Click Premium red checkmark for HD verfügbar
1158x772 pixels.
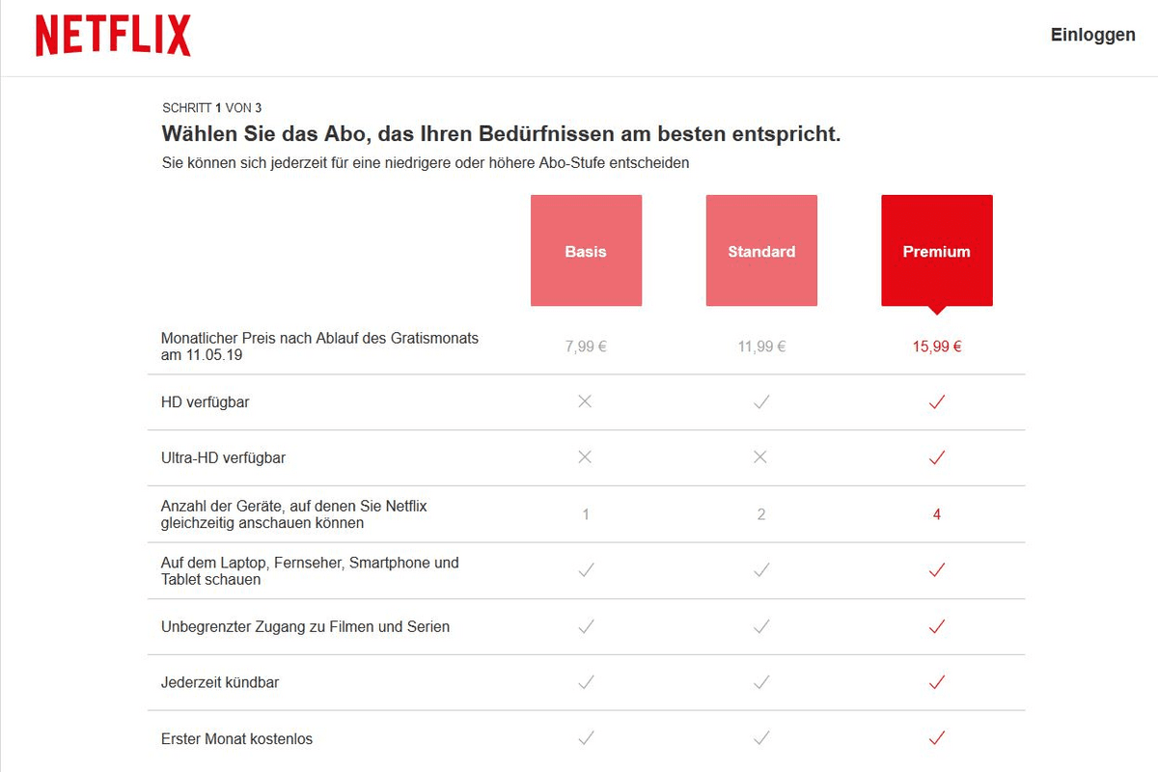click(936, 401)
